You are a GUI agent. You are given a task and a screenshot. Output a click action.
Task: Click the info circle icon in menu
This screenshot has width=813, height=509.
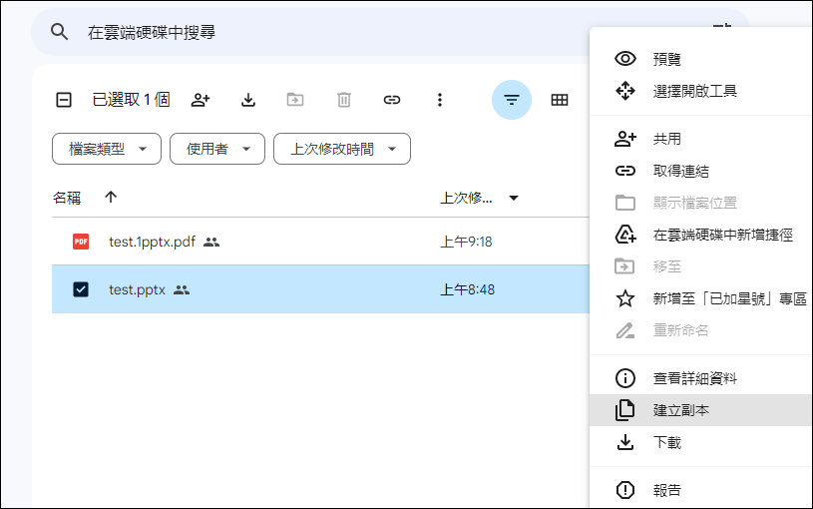coord(625,378)
